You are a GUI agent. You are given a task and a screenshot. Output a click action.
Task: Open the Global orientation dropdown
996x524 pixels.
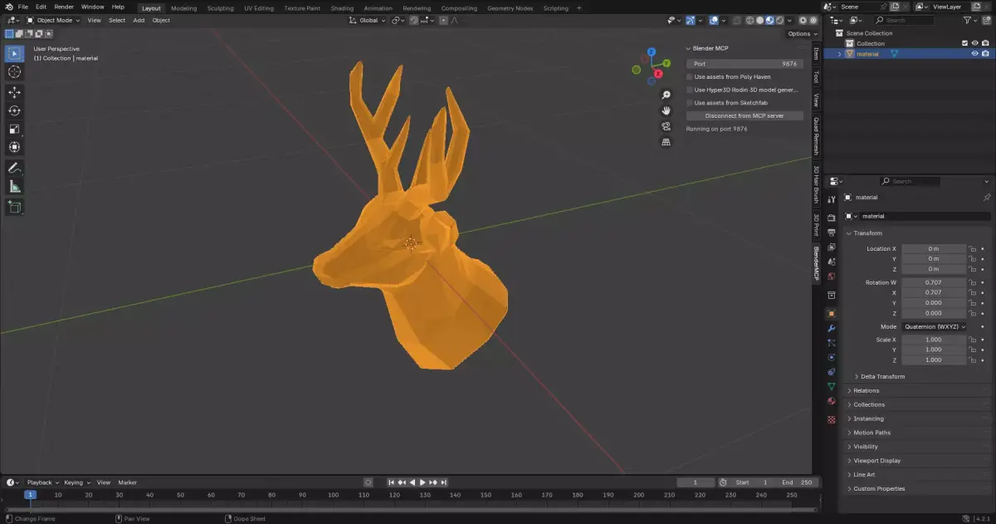pyautogui.click(x=367, y=20)
